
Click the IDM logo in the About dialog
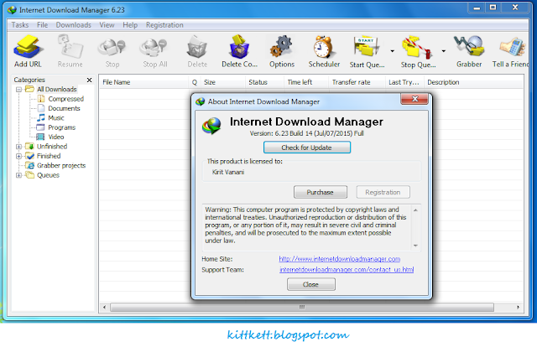(211, 126)
